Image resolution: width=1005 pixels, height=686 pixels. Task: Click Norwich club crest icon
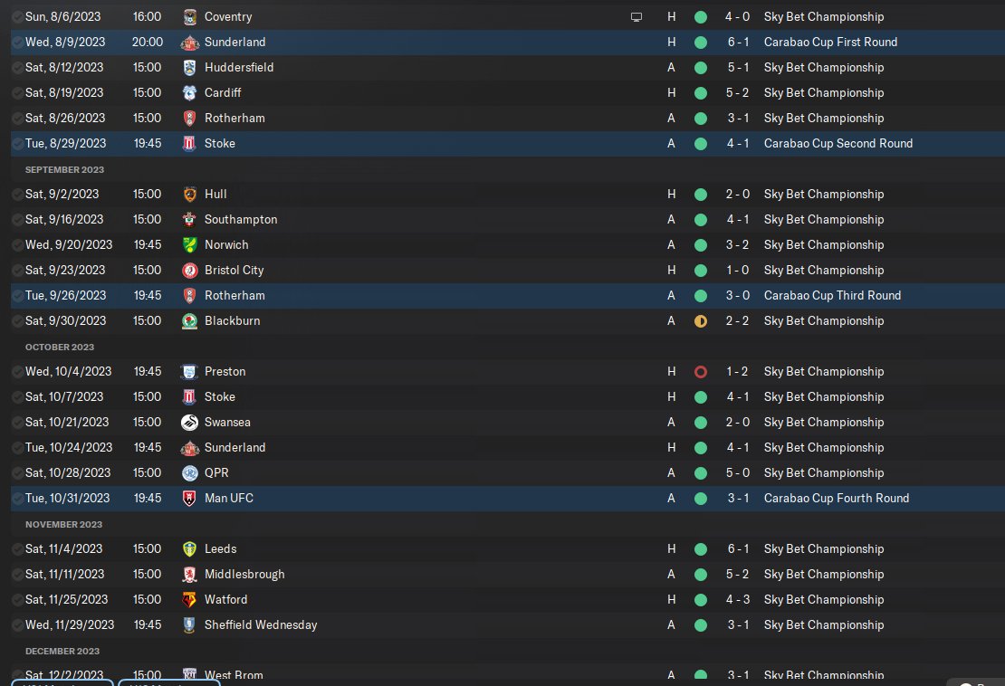pyautogui.click(x=190, y=244)
